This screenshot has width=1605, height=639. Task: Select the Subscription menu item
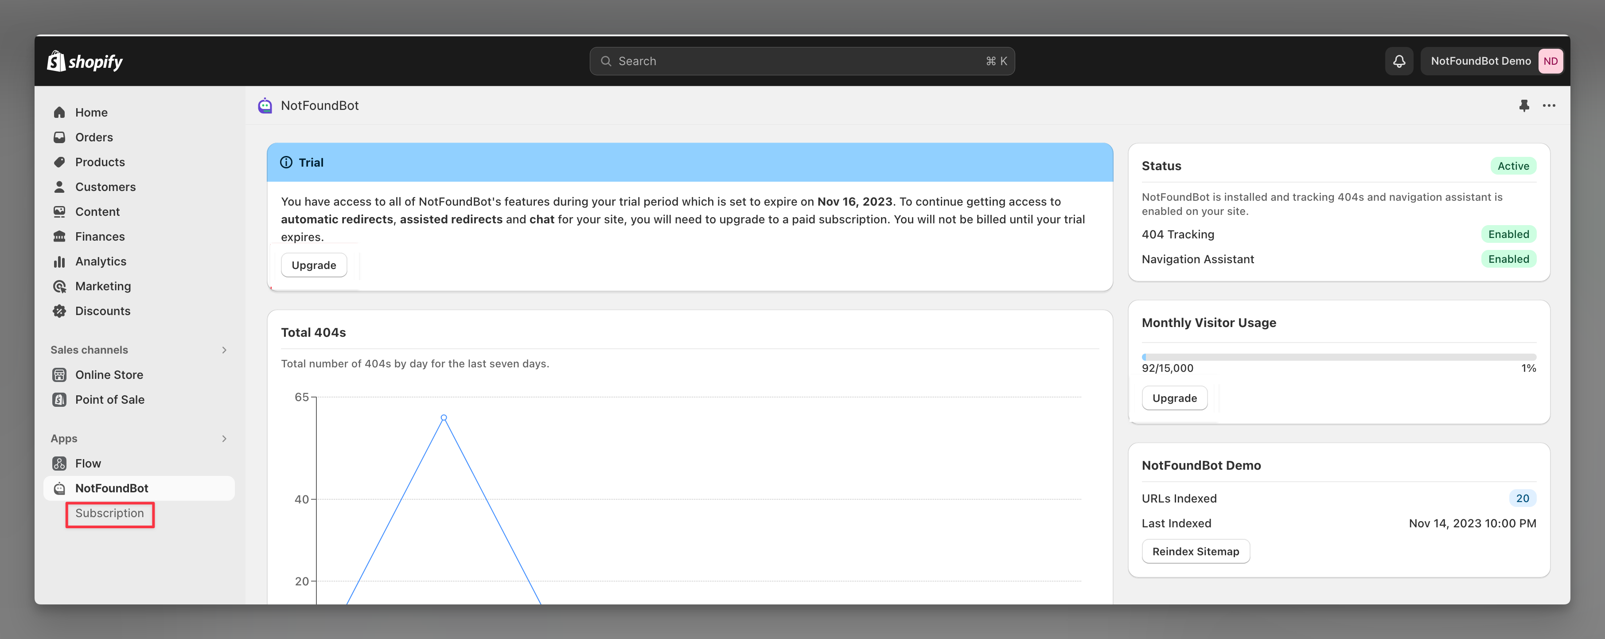point(109,513)
